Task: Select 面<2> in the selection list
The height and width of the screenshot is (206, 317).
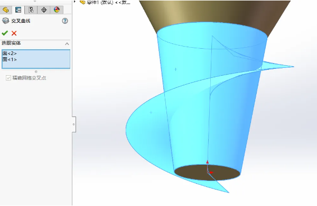Action: tap(10, 53)
